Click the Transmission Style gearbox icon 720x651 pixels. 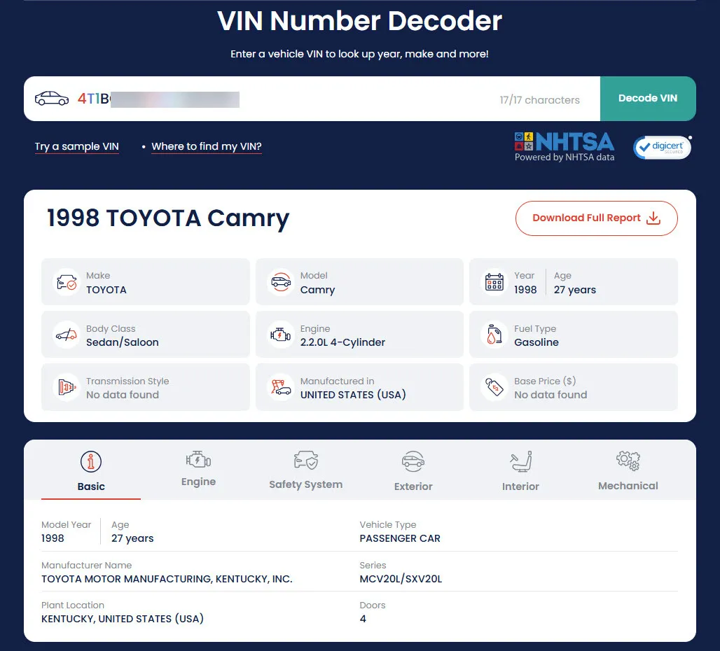pos(66,387)
